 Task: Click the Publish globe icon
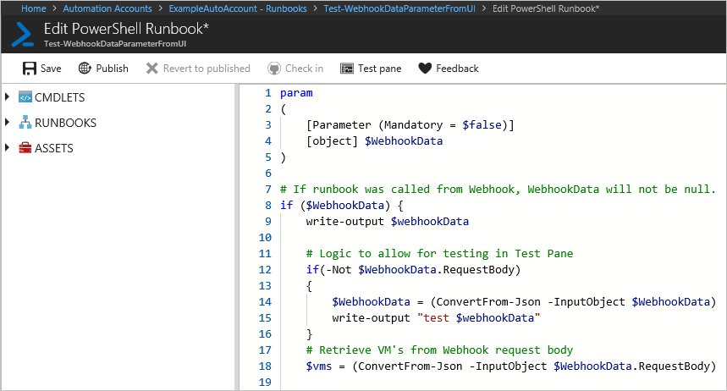85,69
